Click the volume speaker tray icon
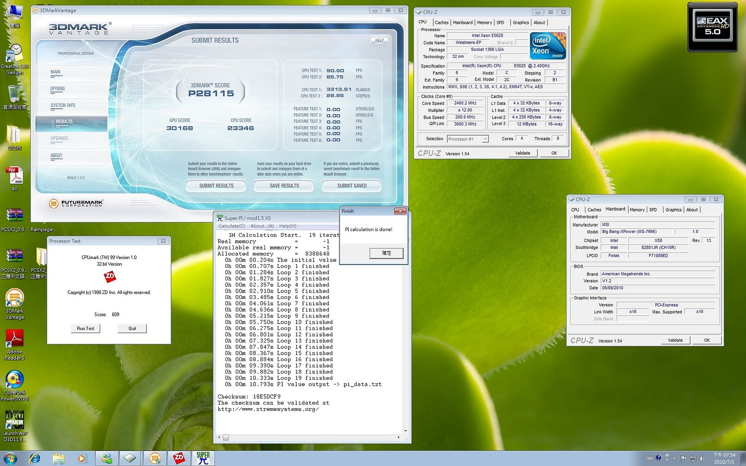 click(x=702, y=458)
